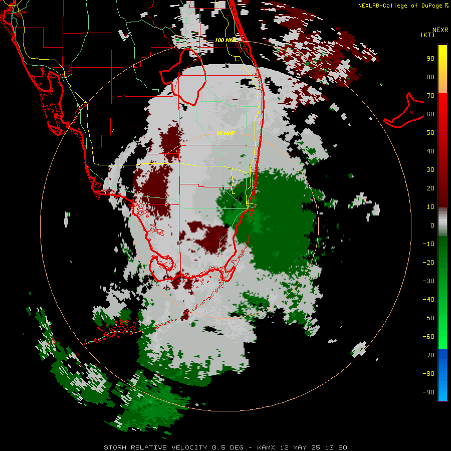The height and width of the screenshot is (451, 451).
Task: Click the gray zero-velocity segment of the color bar
Action: (x=442, y=221)
